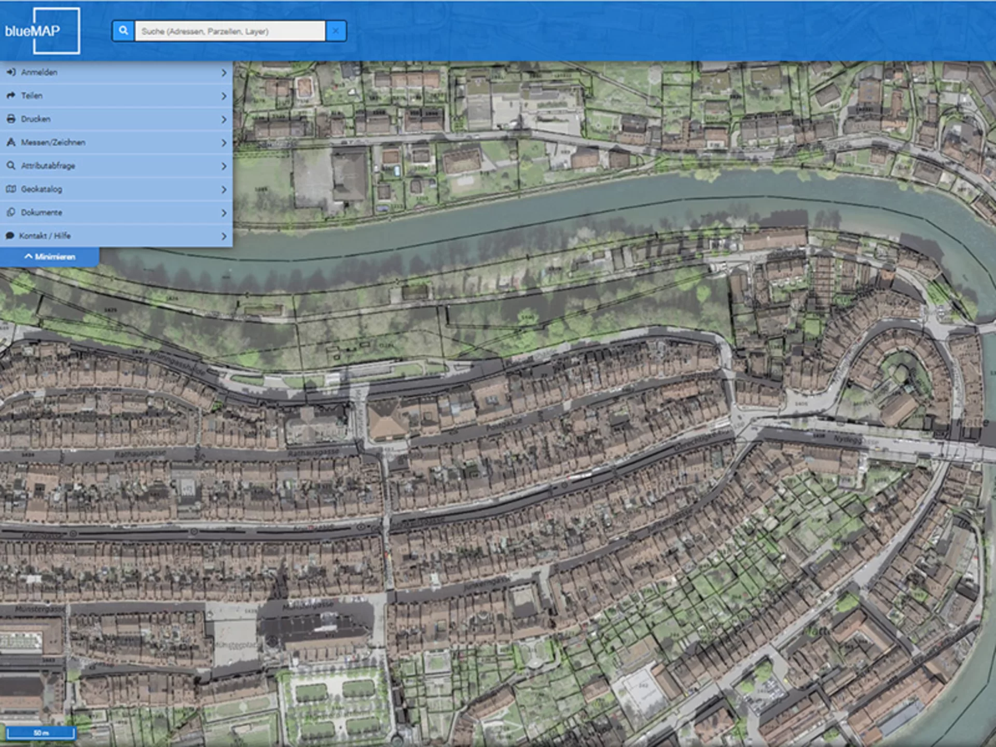The height and width of the screenshot is (747, 996).
Task: Click the Anmelden login icon
Action: [x=11, y=72]
